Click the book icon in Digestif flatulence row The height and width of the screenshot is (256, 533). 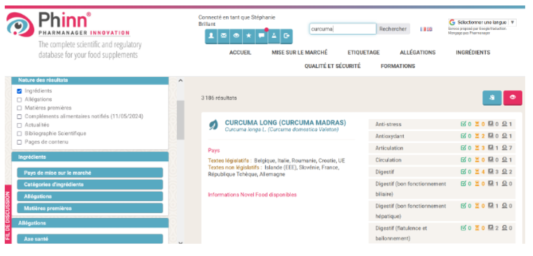pos(491,228)
